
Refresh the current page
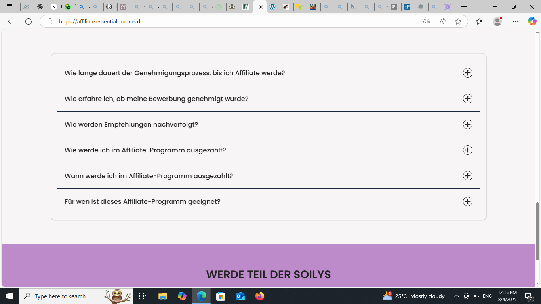(29, 21)
